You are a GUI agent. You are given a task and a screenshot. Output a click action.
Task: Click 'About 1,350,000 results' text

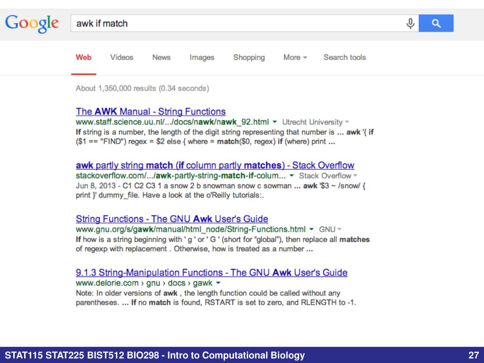(x=142, y=88)
